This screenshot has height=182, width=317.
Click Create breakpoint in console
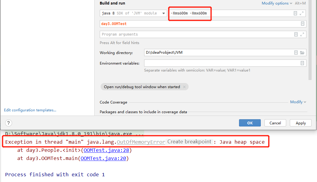point(189,142)
